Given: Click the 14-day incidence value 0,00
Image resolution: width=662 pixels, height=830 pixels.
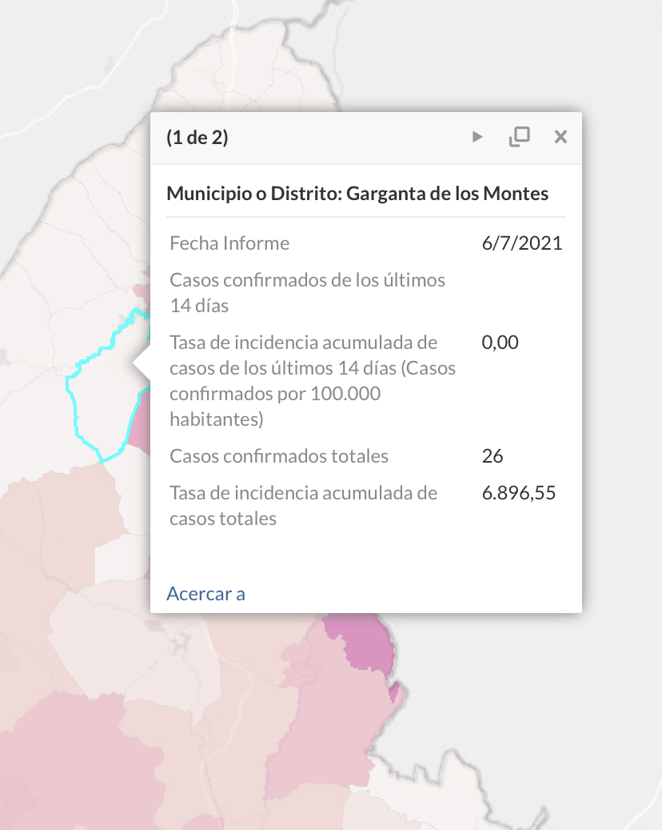Looking at the screenshot, I should [500, 343].
